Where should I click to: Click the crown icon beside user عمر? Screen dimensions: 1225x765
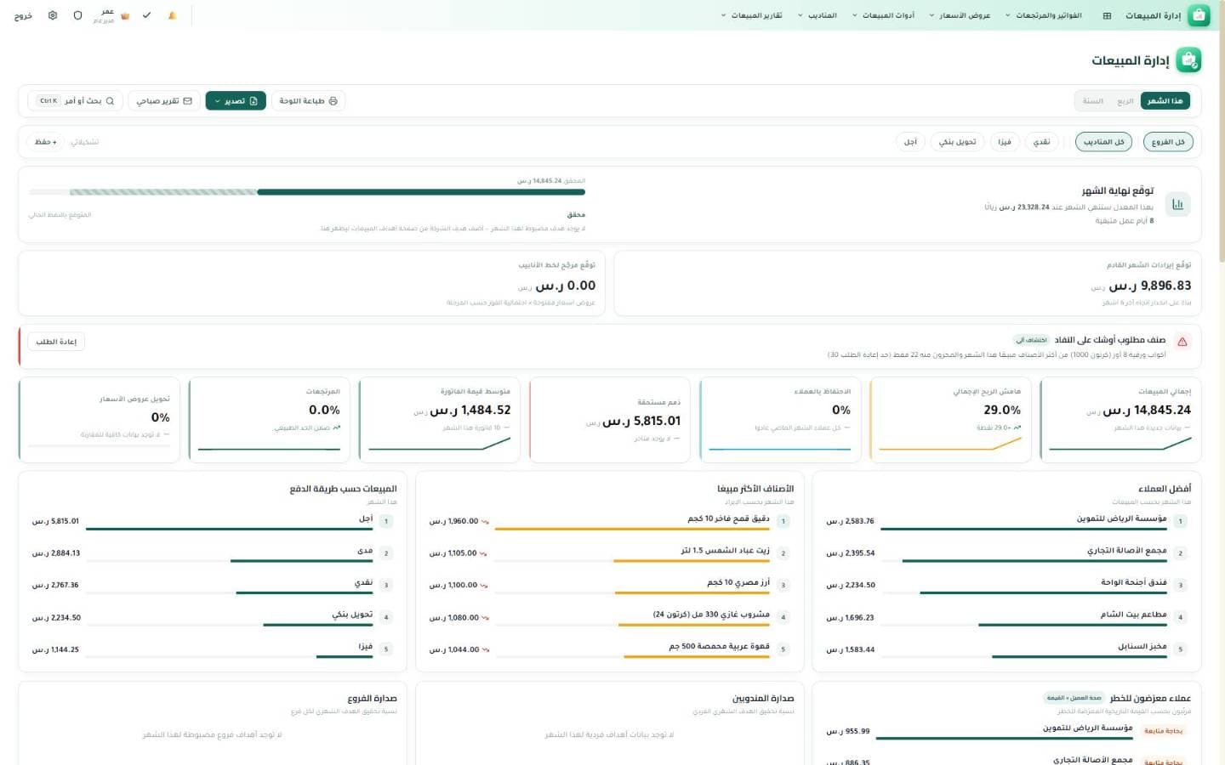point(125,16)
